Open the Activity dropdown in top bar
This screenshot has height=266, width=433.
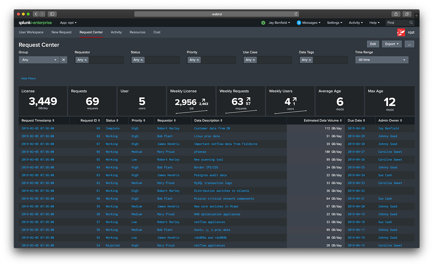coord(356,23)
